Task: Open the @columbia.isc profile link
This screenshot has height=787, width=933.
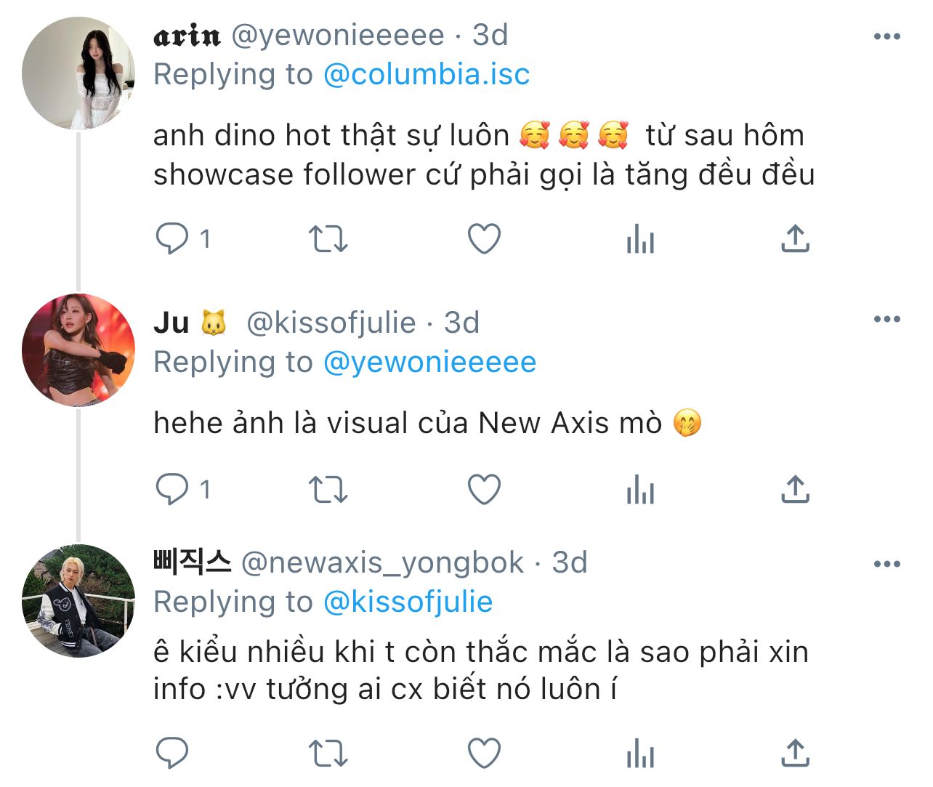Action: (x=427, y=74)
